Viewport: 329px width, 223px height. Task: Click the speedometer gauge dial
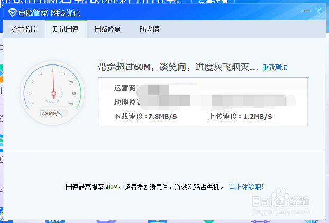[x=52, y=93]
